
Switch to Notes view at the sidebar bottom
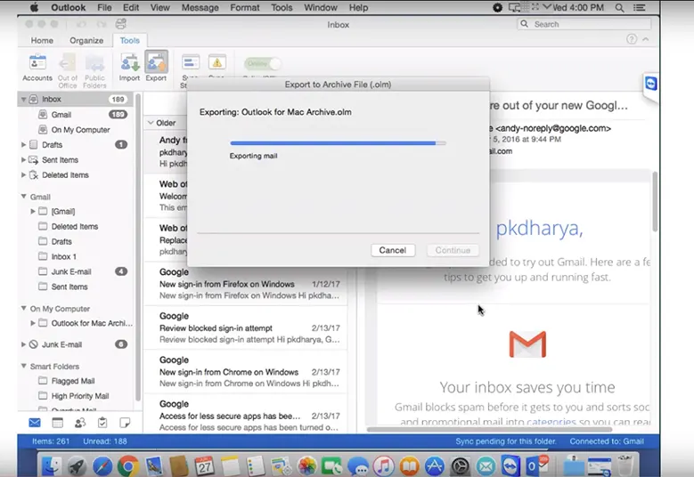(x=125, y=423)
